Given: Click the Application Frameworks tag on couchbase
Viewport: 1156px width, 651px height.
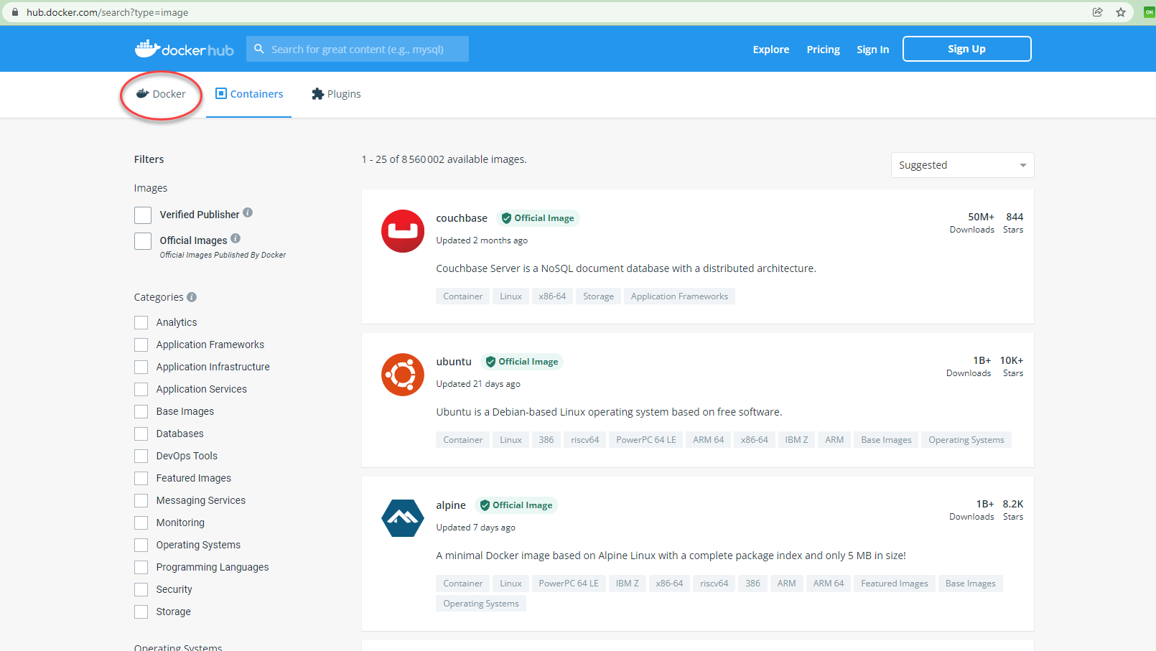Looking at the screenshot, I should tap(679, 296).
